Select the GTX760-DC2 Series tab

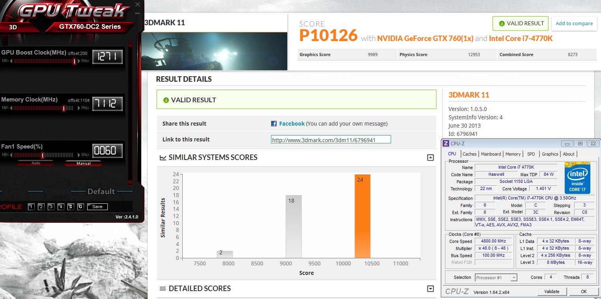(90, 27)
